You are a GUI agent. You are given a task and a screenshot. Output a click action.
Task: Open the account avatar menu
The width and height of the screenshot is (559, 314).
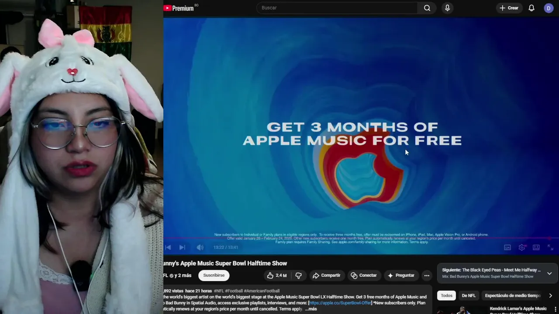coord(549,8)
